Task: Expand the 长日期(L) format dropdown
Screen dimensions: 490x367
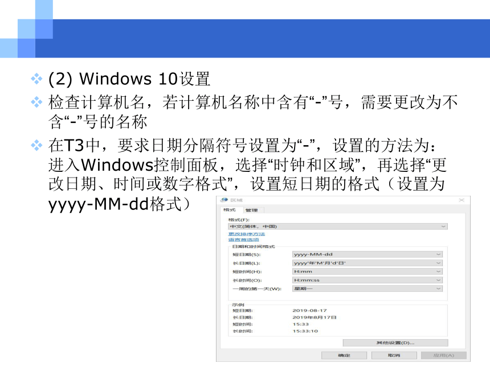Action: coord(367,263)
